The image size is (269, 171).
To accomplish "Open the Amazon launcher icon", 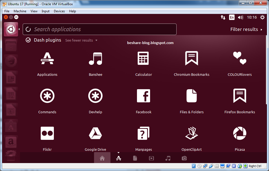I will [11, 142].
